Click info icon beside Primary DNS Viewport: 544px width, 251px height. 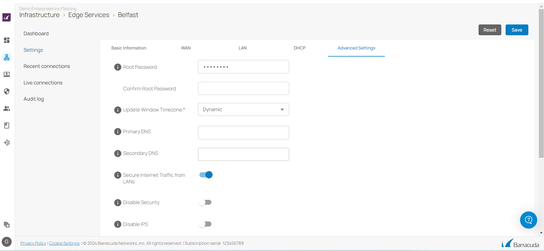[x=118, y=132]
